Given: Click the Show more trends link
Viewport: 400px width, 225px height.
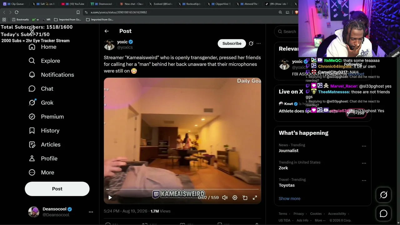Looking at the screenshot, I should pos(289,198).
